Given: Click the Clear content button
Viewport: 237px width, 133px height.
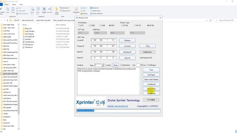Looking at the screenshot, I should [x=115, y=65].
